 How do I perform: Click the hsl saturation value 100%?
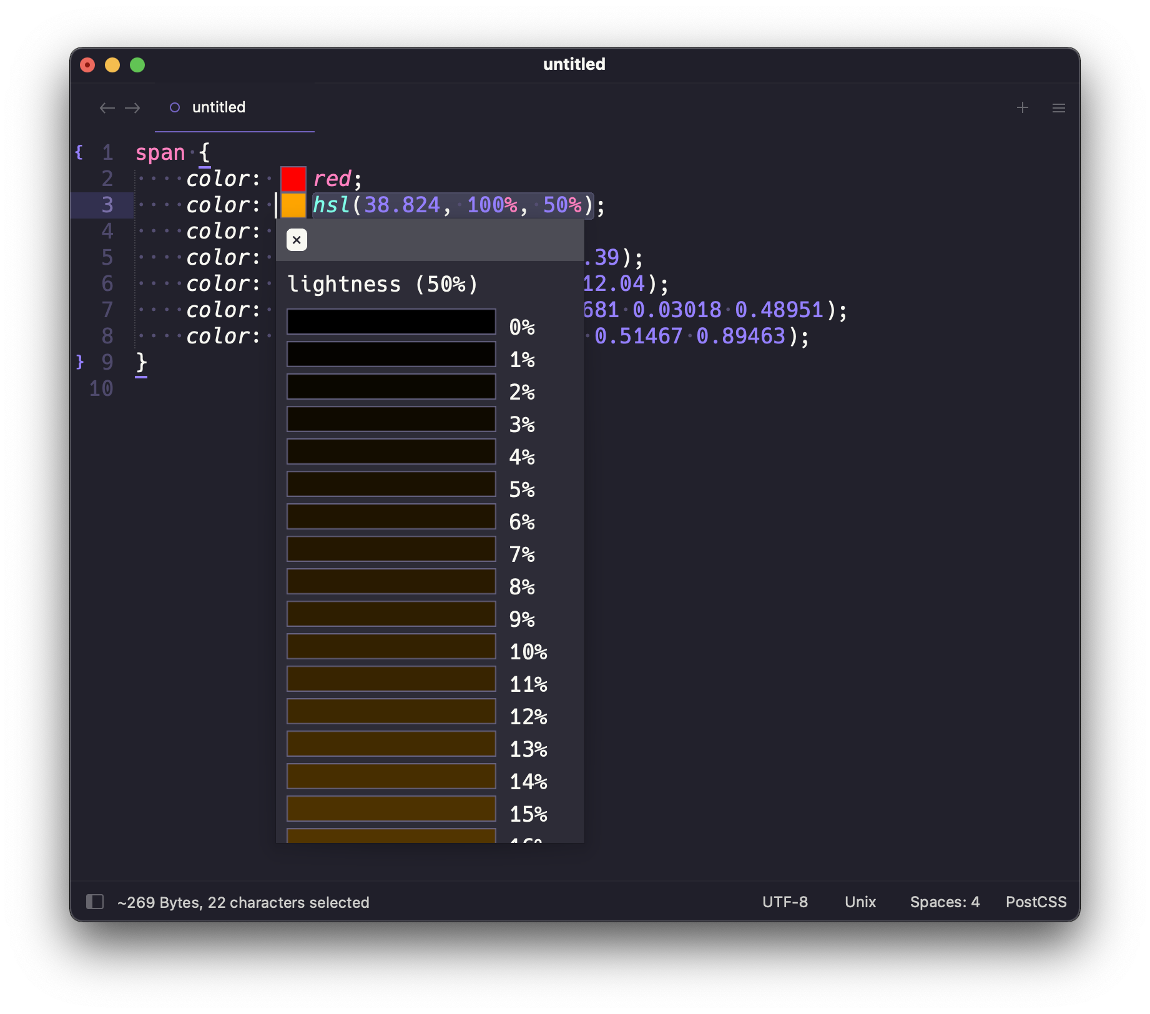(492, 205)
